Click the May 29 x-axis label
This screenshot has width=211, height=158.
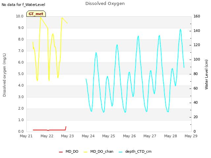click(191, 136)
